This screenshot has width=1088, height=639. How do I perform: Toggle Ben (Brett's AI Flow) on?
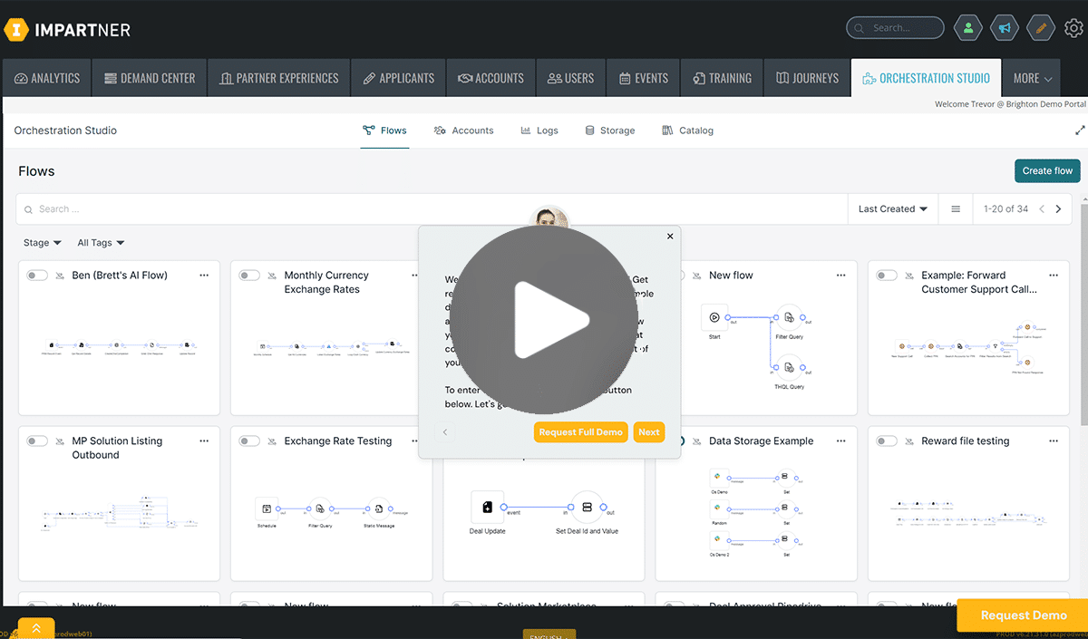(x=37, y=276)
